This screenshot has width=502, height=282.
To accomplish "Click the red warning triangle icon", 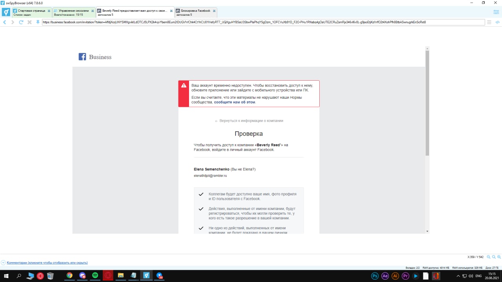I will click(184, 85).
